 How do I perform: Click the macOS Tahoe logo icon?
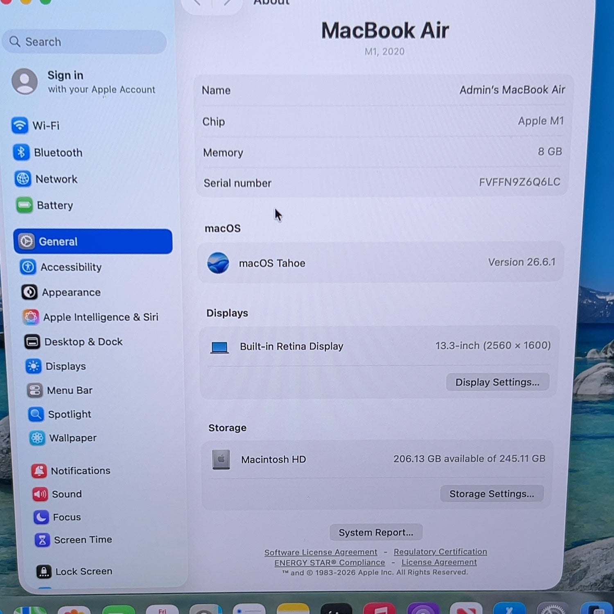click(218, 263)
